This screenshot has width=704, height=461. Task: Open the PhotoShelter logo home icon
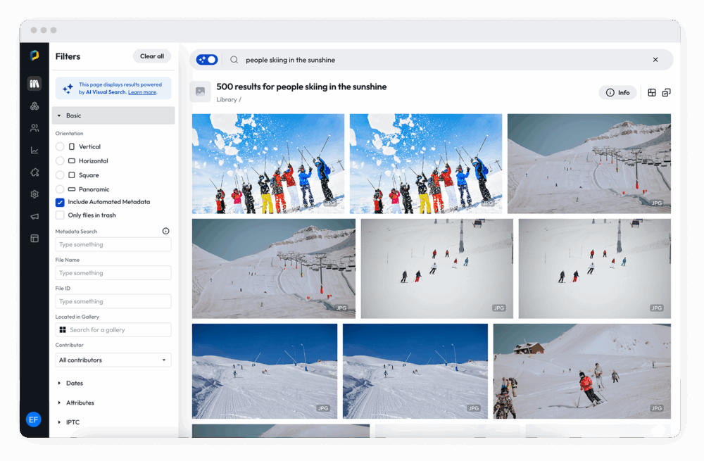34,55
